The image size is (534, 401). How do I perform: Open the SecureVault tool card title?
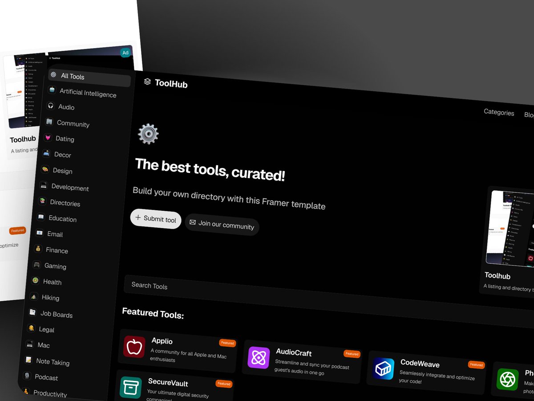[x=168, y=382]
